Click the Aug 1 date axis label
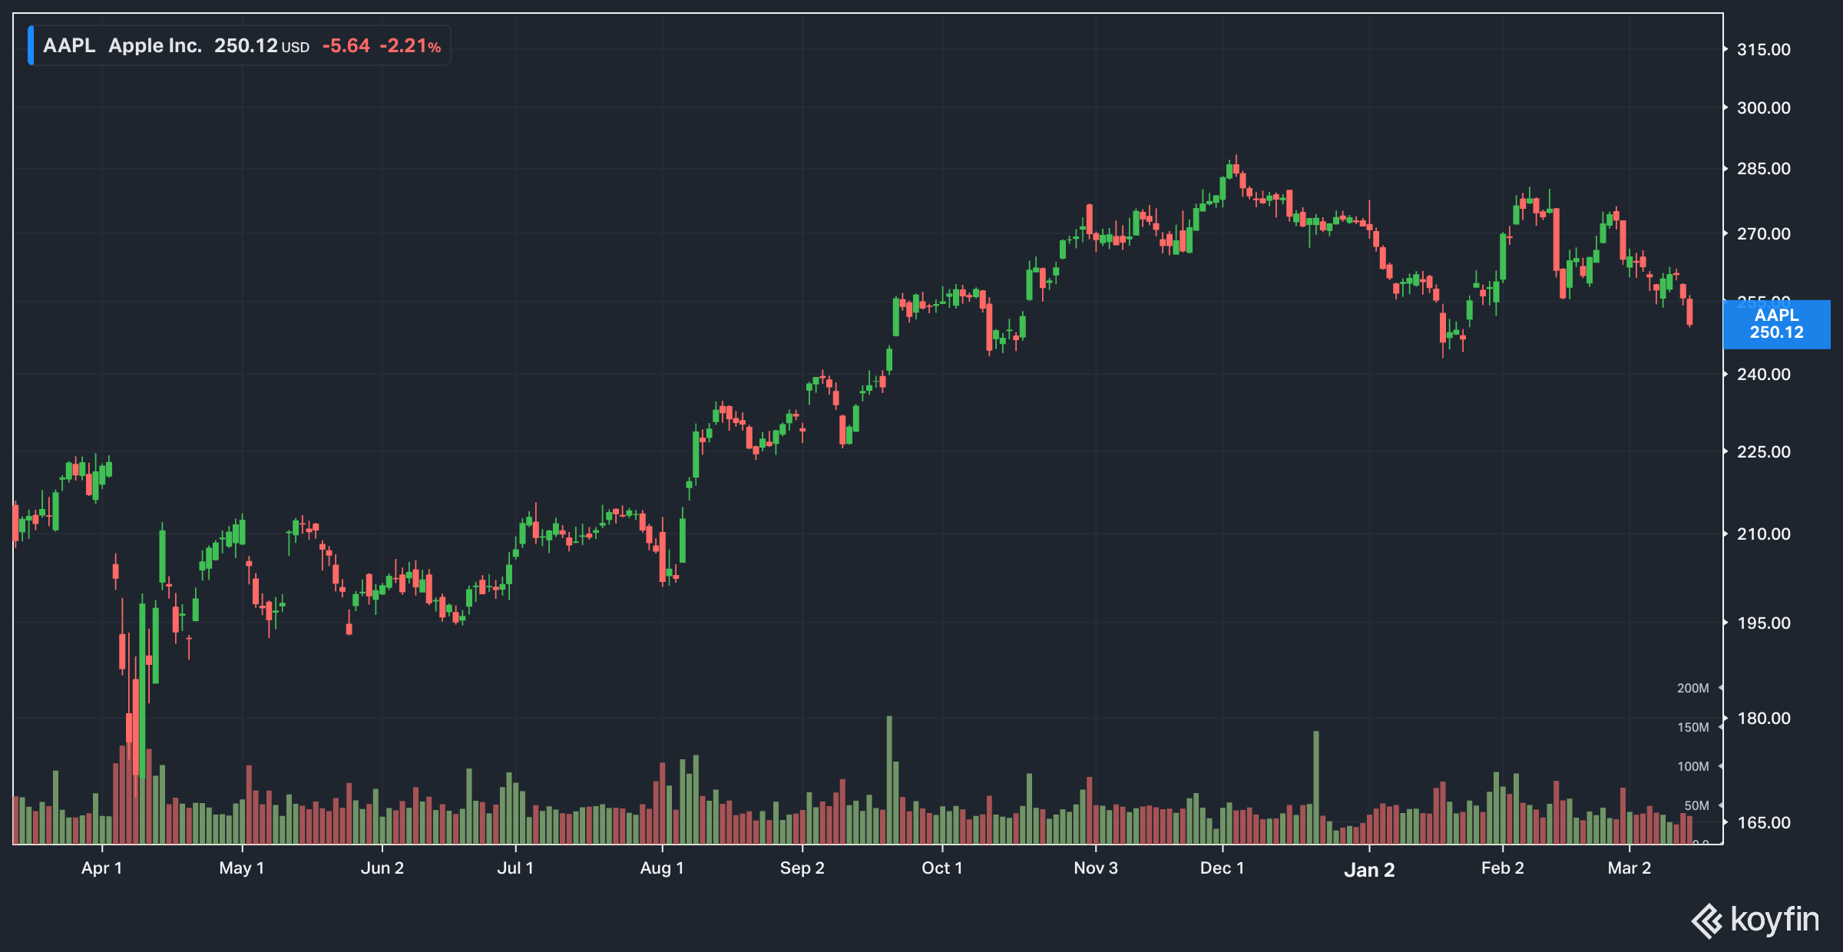This screenshot has height=952, width=1843. [662, 868]
